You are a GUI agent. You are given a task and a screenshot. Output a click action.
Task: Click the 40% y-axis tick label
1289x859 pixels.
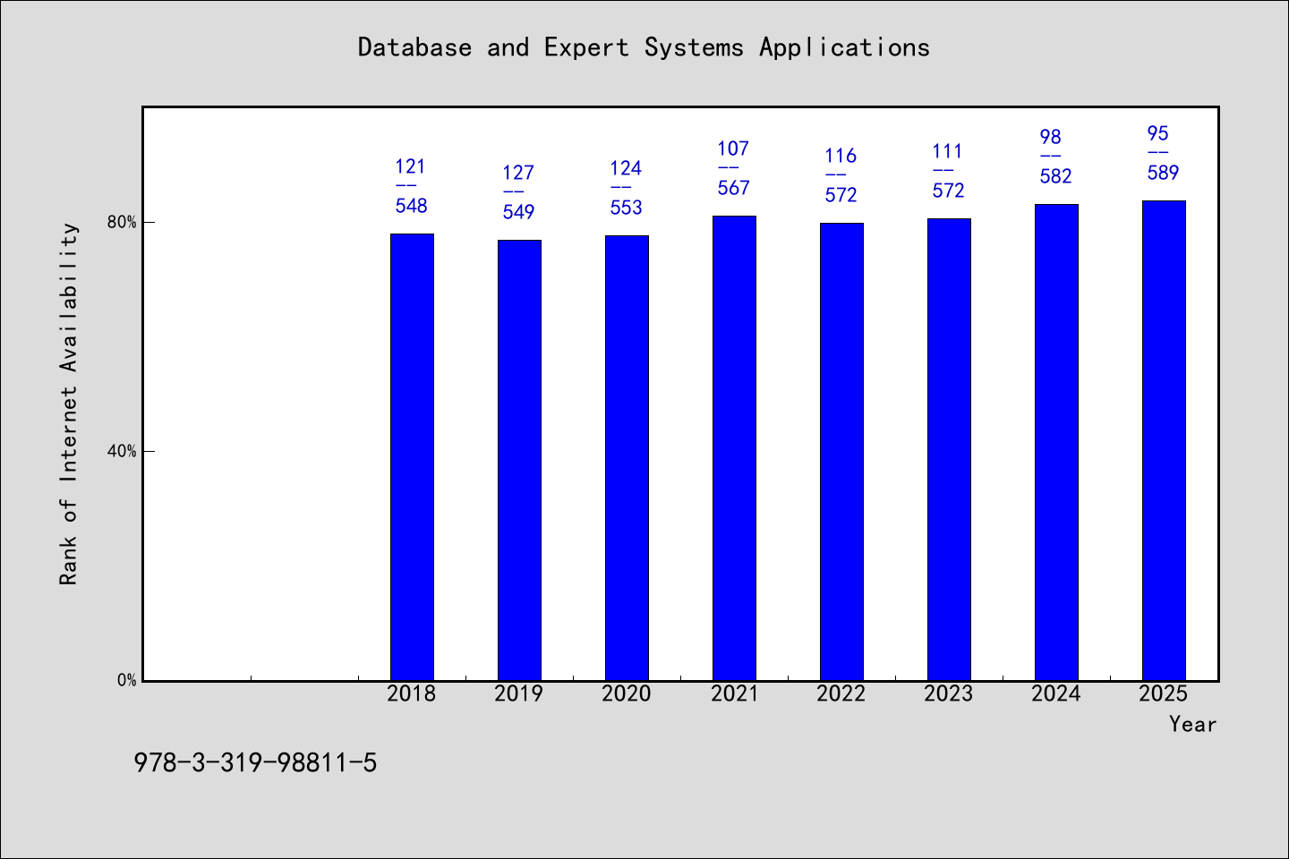click(123, 451)
